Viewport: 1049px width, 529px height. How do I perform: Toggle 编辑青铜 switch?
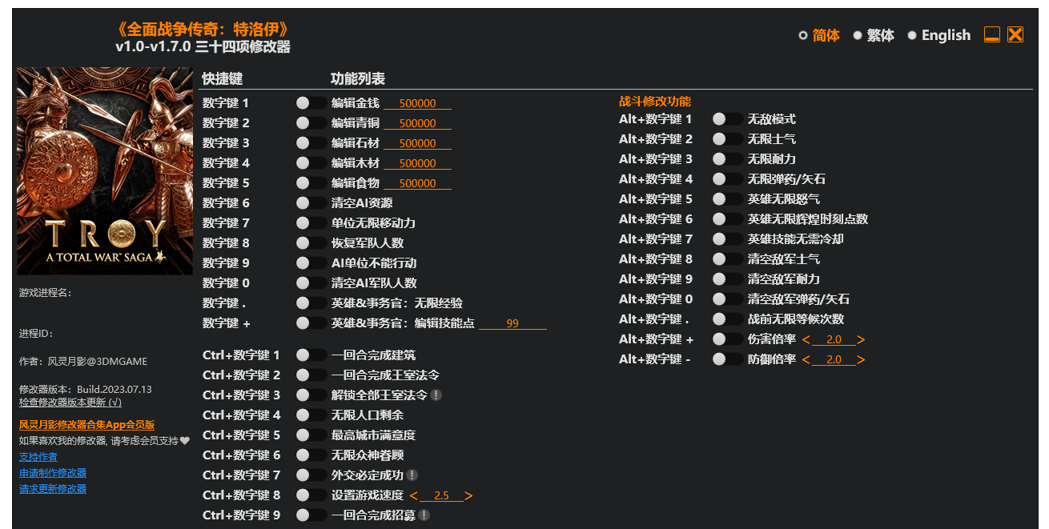pyautogui.click(x=311, y=123)
